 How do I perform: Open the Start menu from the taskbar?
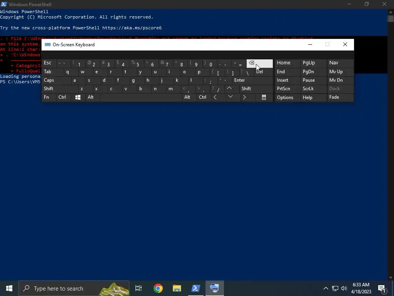(x=9, y=288)
